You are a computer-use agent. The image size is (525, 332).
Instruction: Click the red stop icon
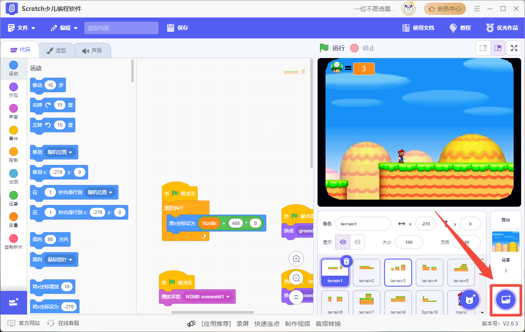(x=354, y=48)
